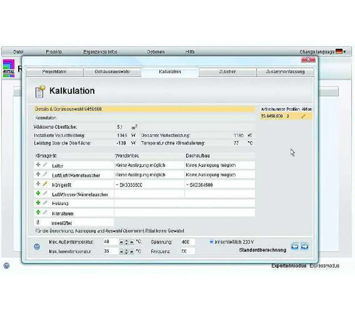Add a Luft/Wasser-Wärmetauscher with its plus icon
Viewport: 355px width, 330px height.
[38, 193]
